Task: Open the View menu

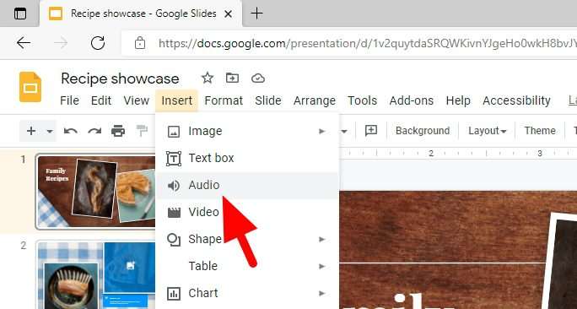Action: pos(136,100)
